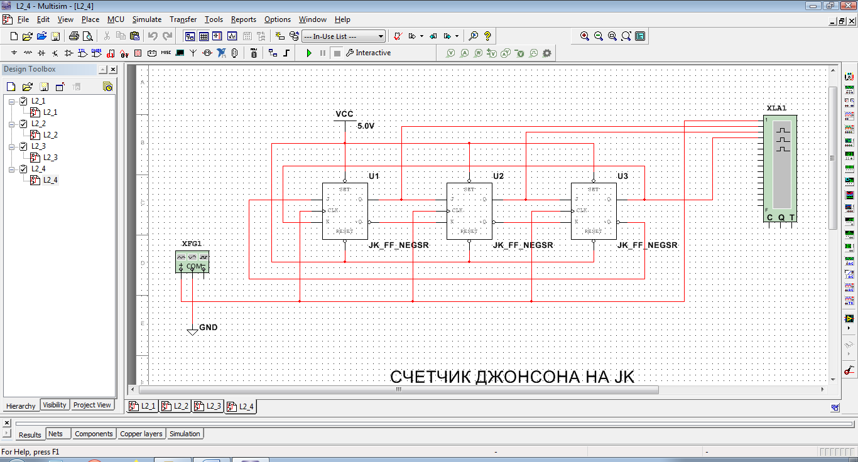Close the Design Toolbox panel
This screenshot has height=462, width=858.
click(112, 70)
